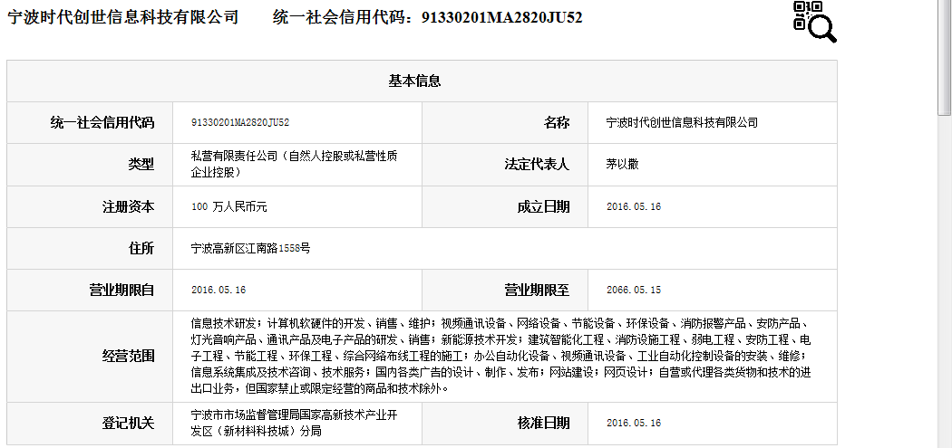This screenshot has width=952, height=448.
Task: Select company name value in 名称 row
Action: coord(682,122)
